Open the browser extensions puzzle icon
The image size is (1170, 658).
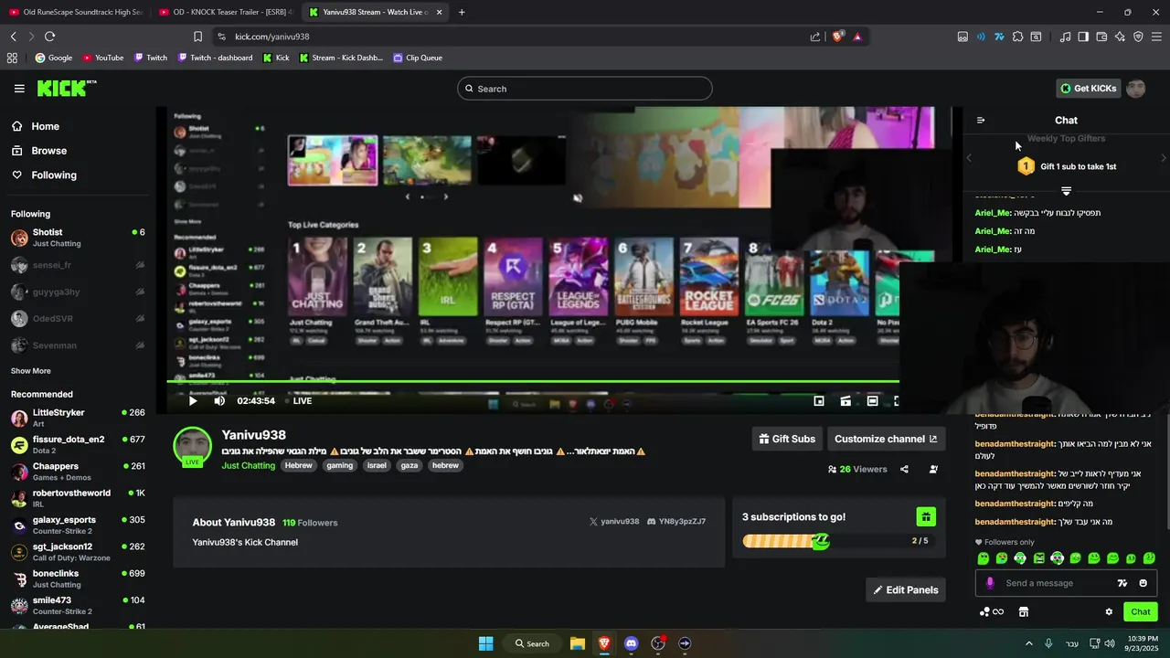(x=1017, y=37)
